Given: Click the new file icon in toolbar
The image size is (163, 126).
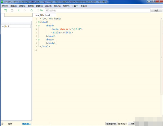Looking at the screenshot, I should pyautogui.click(x=5, y=10).
